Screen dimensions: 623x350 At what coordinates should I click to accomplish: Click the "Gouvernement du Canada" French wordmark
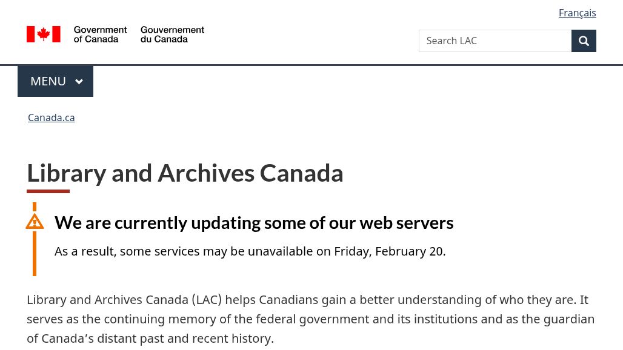pos(172,35)
